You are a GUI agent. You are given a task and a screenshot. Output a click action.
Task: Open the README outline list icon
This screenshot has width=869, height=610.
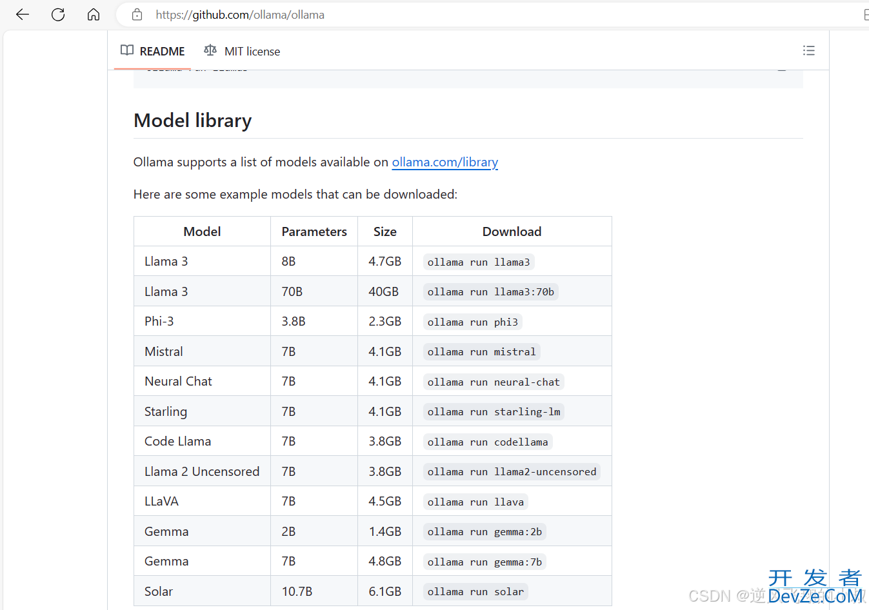808,50
